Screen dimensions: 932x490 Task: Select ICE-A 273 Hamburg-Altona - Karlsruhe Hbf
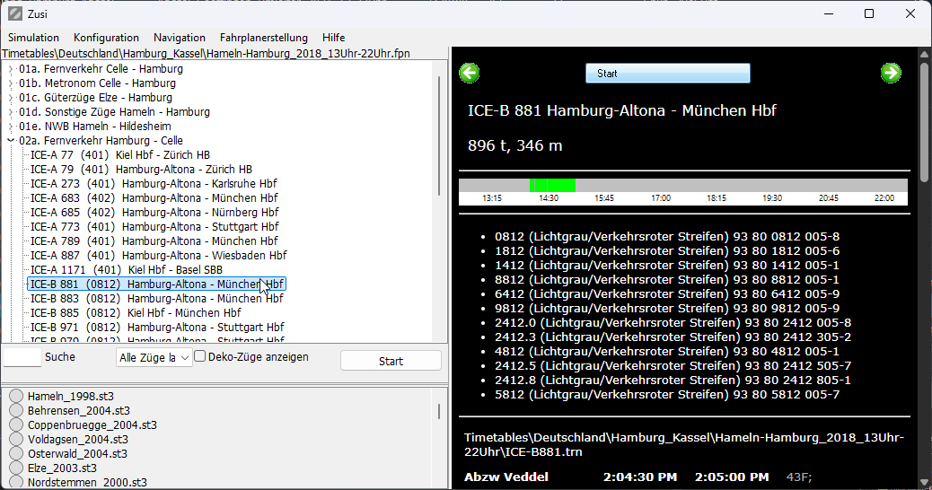click(154, 184)
